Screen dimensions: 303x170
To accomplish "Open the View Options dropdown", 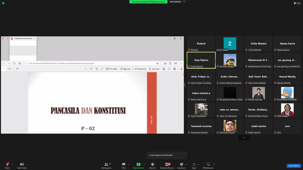I will pos(177,2).
